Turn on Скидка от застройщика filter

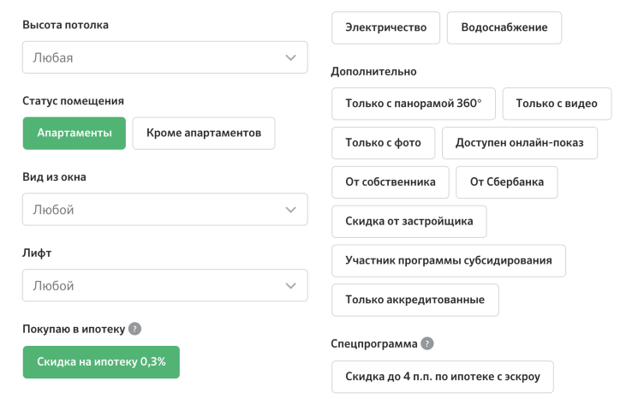click(x=409, y=221)
